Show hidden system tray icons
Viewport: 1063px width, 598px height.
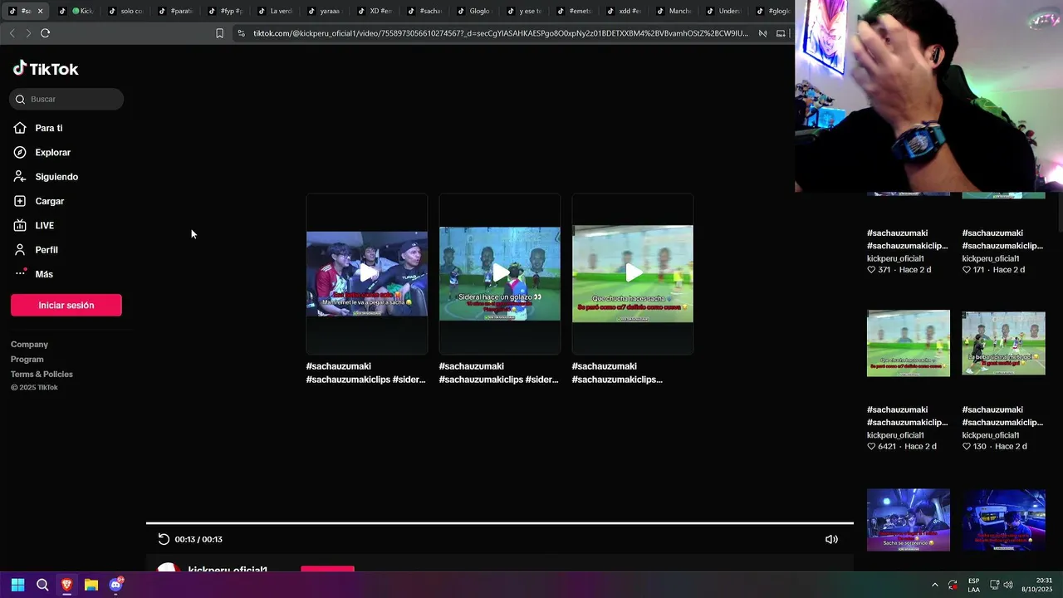tap(934, 585)
